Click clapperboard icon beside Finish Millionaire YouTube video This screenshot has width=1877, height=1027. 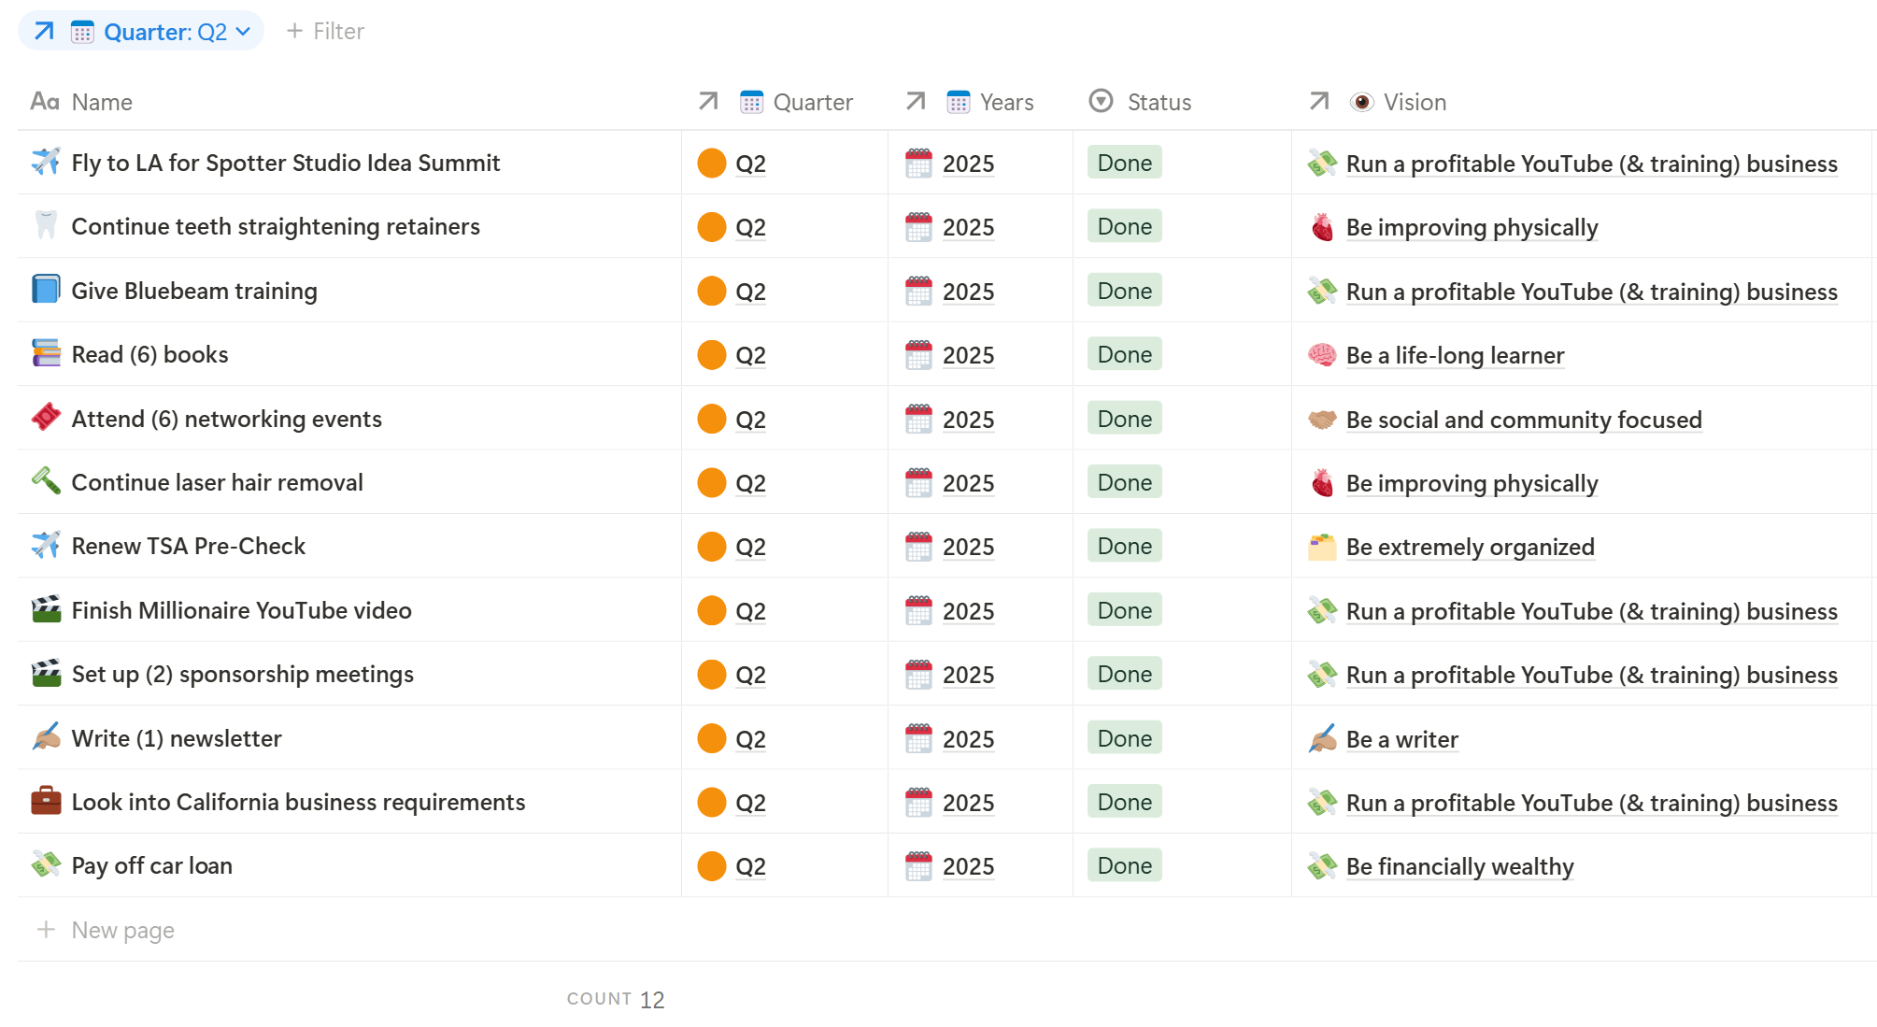pyautogui.click(x=45, y=609)
